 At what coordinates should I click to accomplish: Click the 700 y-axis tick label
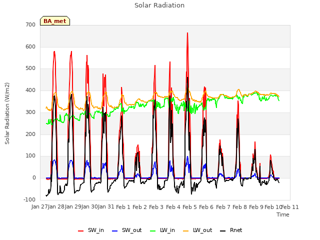tap(30, 24)
